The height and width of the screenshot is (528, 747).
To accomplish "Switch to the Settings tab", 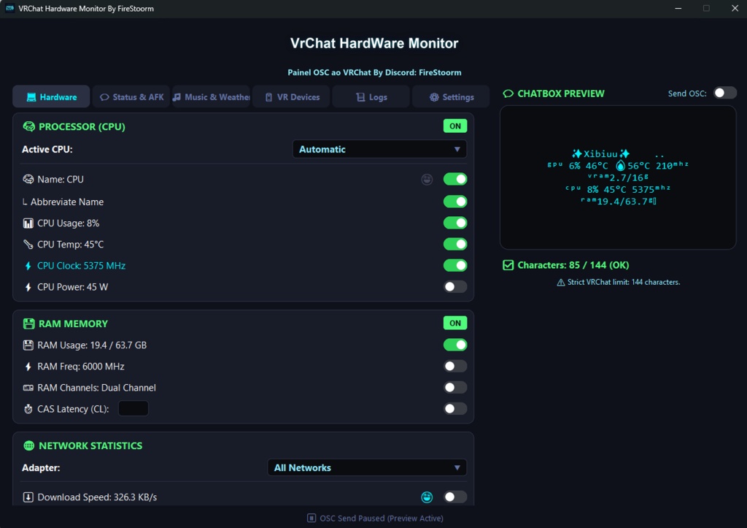I will 451,97.
